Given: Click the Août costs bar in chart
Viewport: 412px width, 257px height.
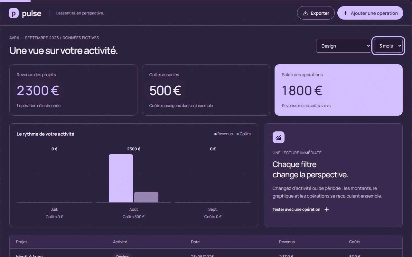Looking at the screenshot, I should [146, 197].
